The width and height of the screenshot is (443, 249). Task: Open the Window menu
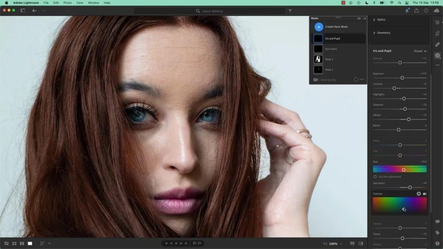pos(93,3)
